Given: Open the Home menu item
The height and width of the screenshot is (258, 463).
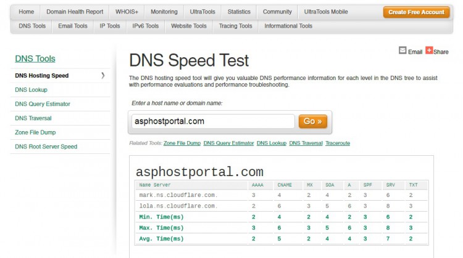Looking at the screenshot, I should coord(27,12).
